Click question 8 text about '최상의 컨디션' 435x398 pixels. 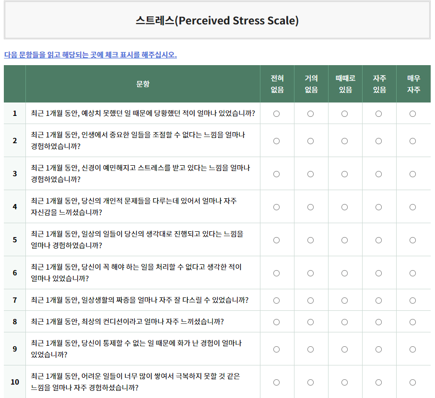click(x=128, y=321)
